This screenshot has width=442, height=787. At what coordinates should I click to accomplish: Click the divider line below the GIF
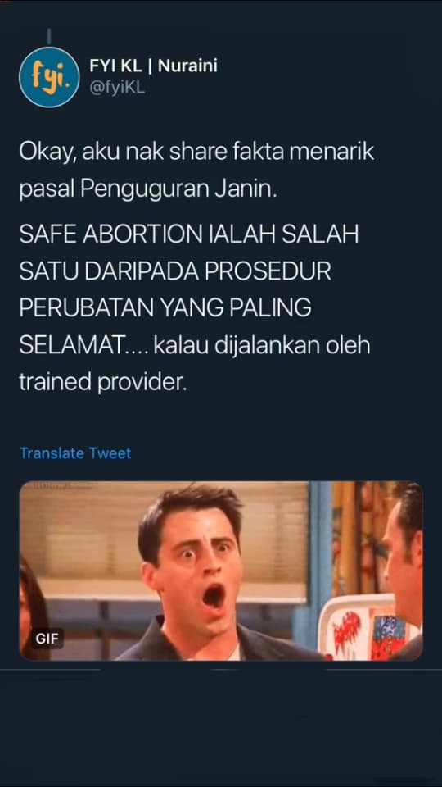point(221,670)
